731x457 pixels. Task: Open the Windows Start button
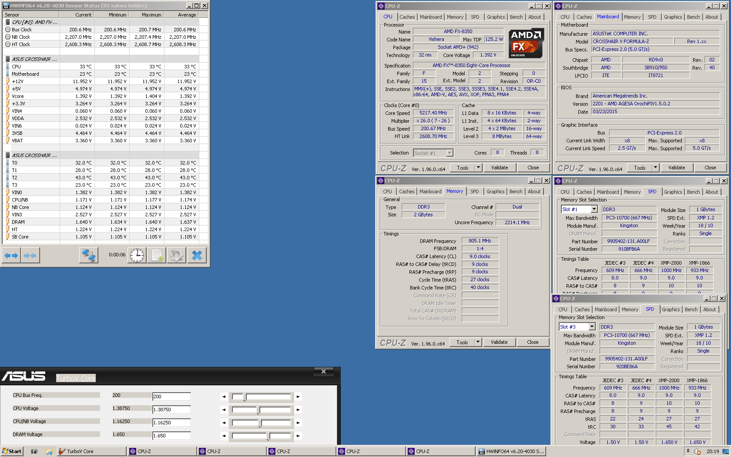pos(12,451)
